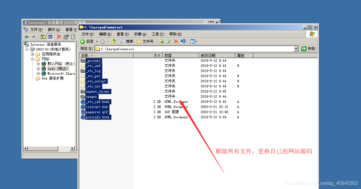Click the Up folder icon in Explorer toolbar
This screenshot has width=361, height=189.
click(114, 41)
